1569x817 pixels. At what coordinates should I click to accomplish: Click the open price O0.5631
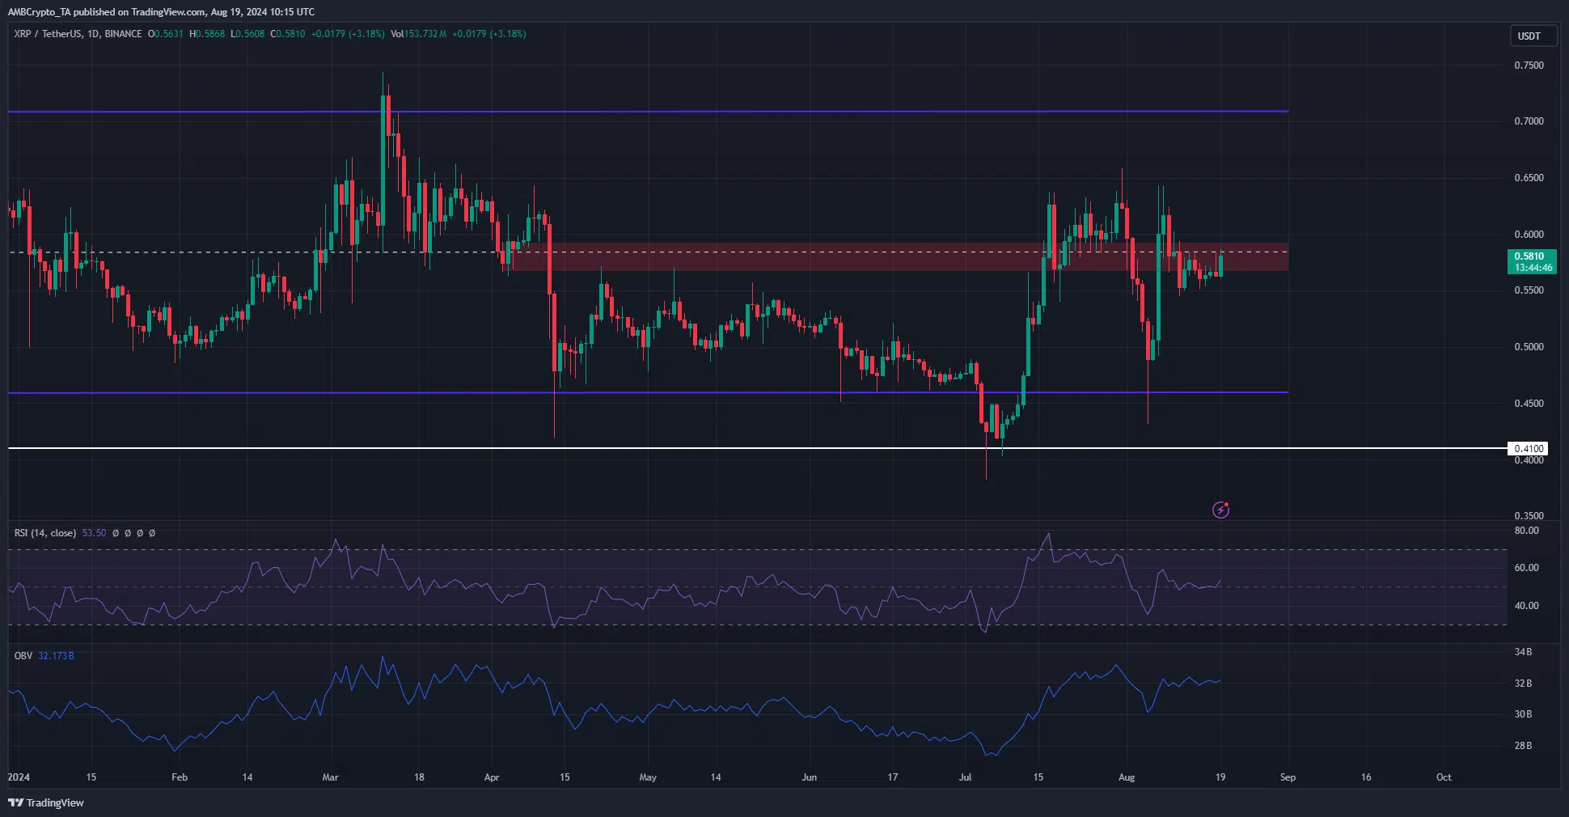pyautogui.click(x=166, y=34)
